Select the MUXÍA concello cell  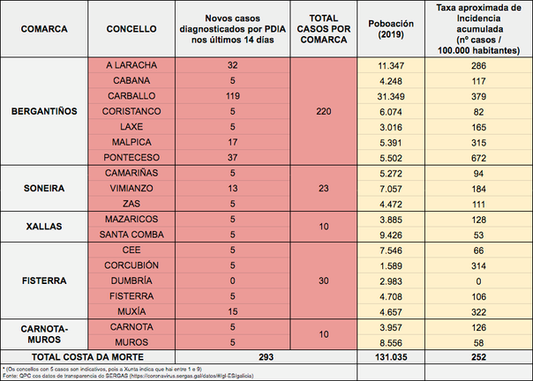tap(131, 311)
